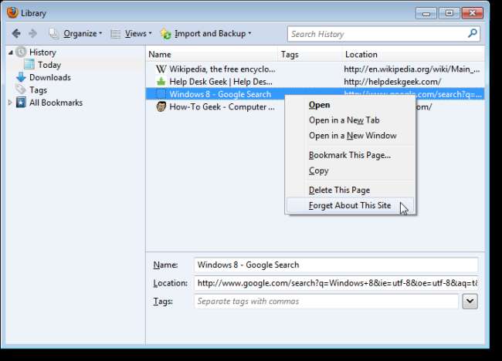Click the Downloads blue arrow icon
The height and width of the screenshot is (361, 502).
point(21,77)
